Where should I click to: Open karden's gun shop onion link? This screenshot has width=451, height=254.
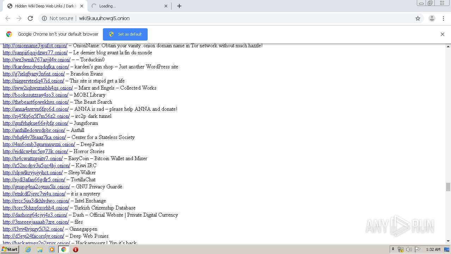coord(36,67)
